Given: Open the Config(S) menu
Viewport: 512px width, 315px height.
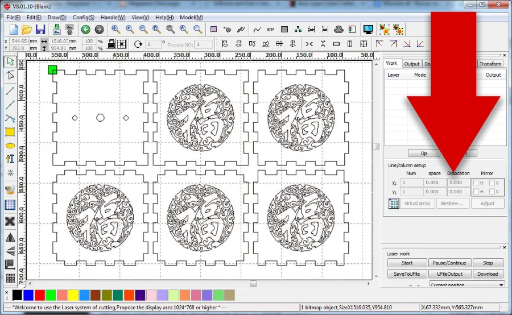Looking at the screenshot, I should click(x=84, y=18).
